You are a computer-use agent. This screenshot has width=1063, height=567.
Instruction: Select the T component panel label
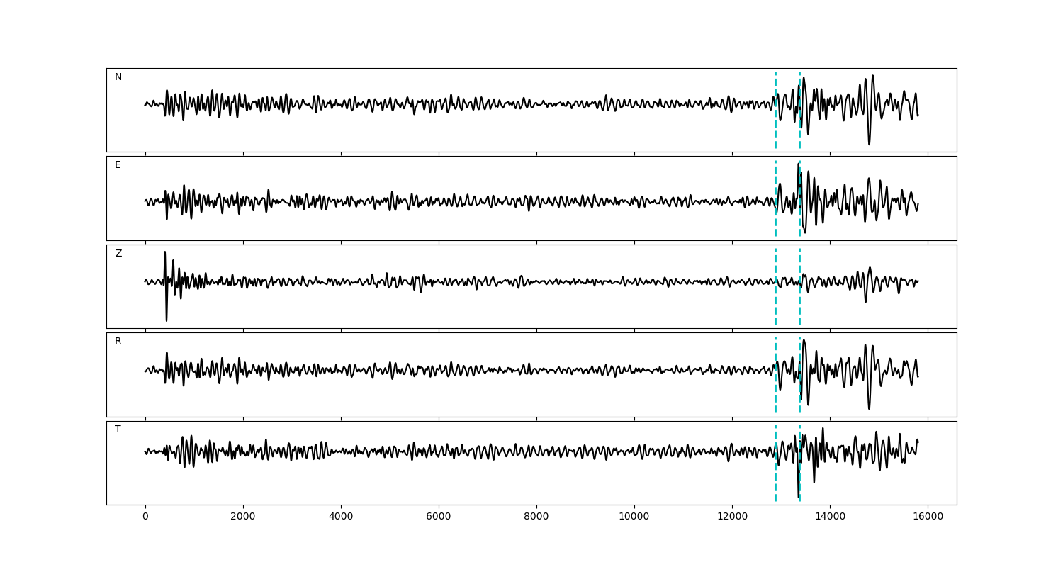coord(118,430)
